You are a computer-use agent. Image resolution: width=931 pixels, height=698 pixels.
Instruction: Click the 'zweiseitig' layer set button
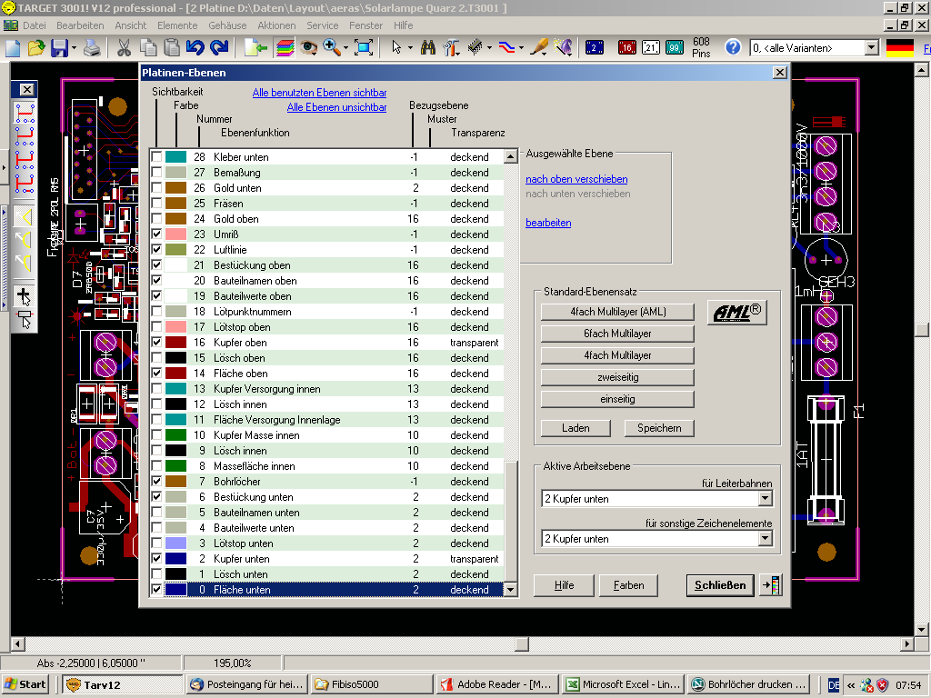[617, 377]
